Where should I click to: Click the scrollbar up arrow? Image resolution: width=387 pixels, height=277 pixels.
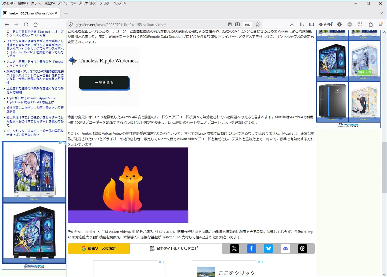point(384,32)
